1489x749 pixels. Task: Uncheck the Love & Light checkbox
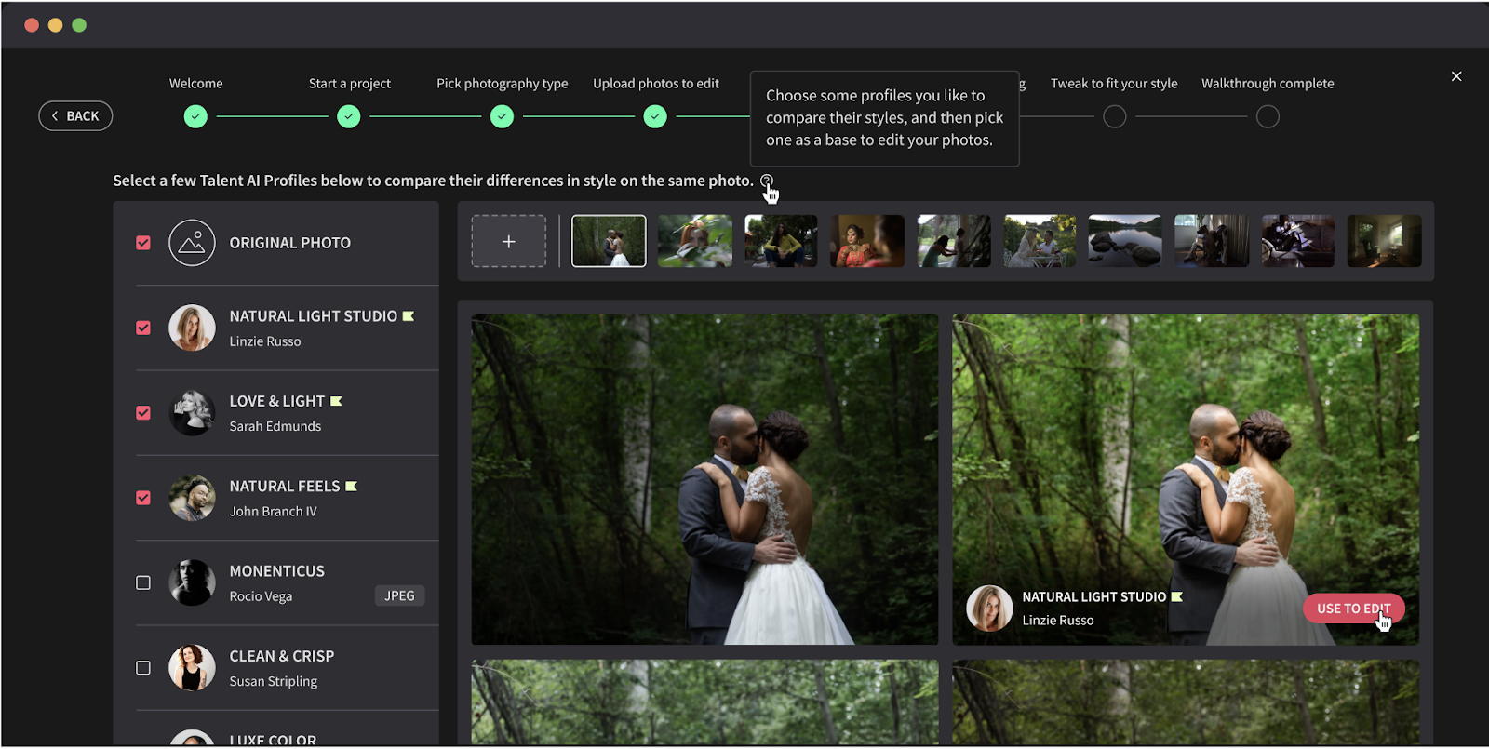pyautogui.click(x=143, y=412)
